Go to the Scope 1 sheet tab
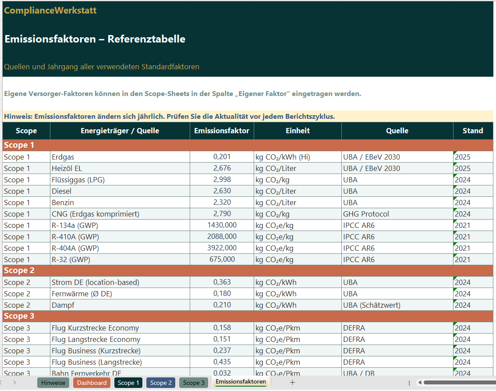496x391 pixels. pyautogui.click(x=128, y=383)
